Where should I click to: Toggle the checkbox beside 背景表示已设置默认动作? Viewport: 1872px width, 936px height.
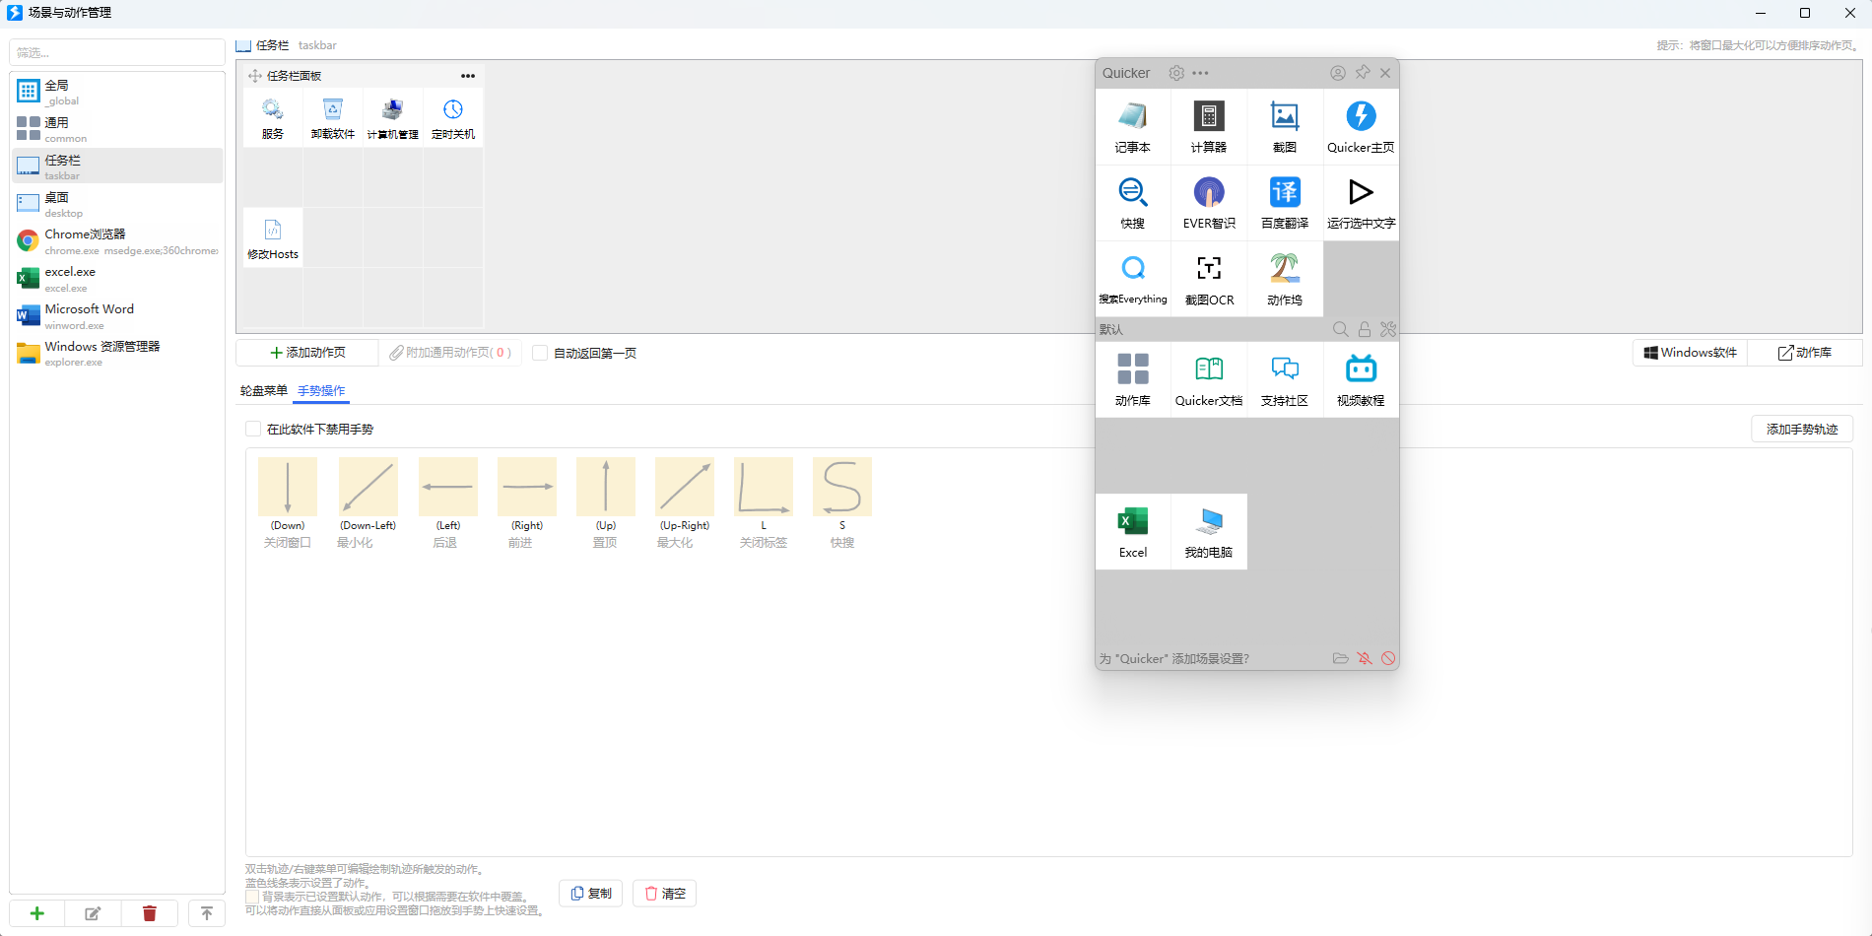252,897
